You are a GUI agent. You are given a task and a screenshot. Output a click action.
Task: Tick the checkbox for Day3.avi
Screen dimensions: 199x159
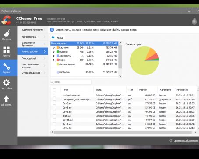pos(54,103)
